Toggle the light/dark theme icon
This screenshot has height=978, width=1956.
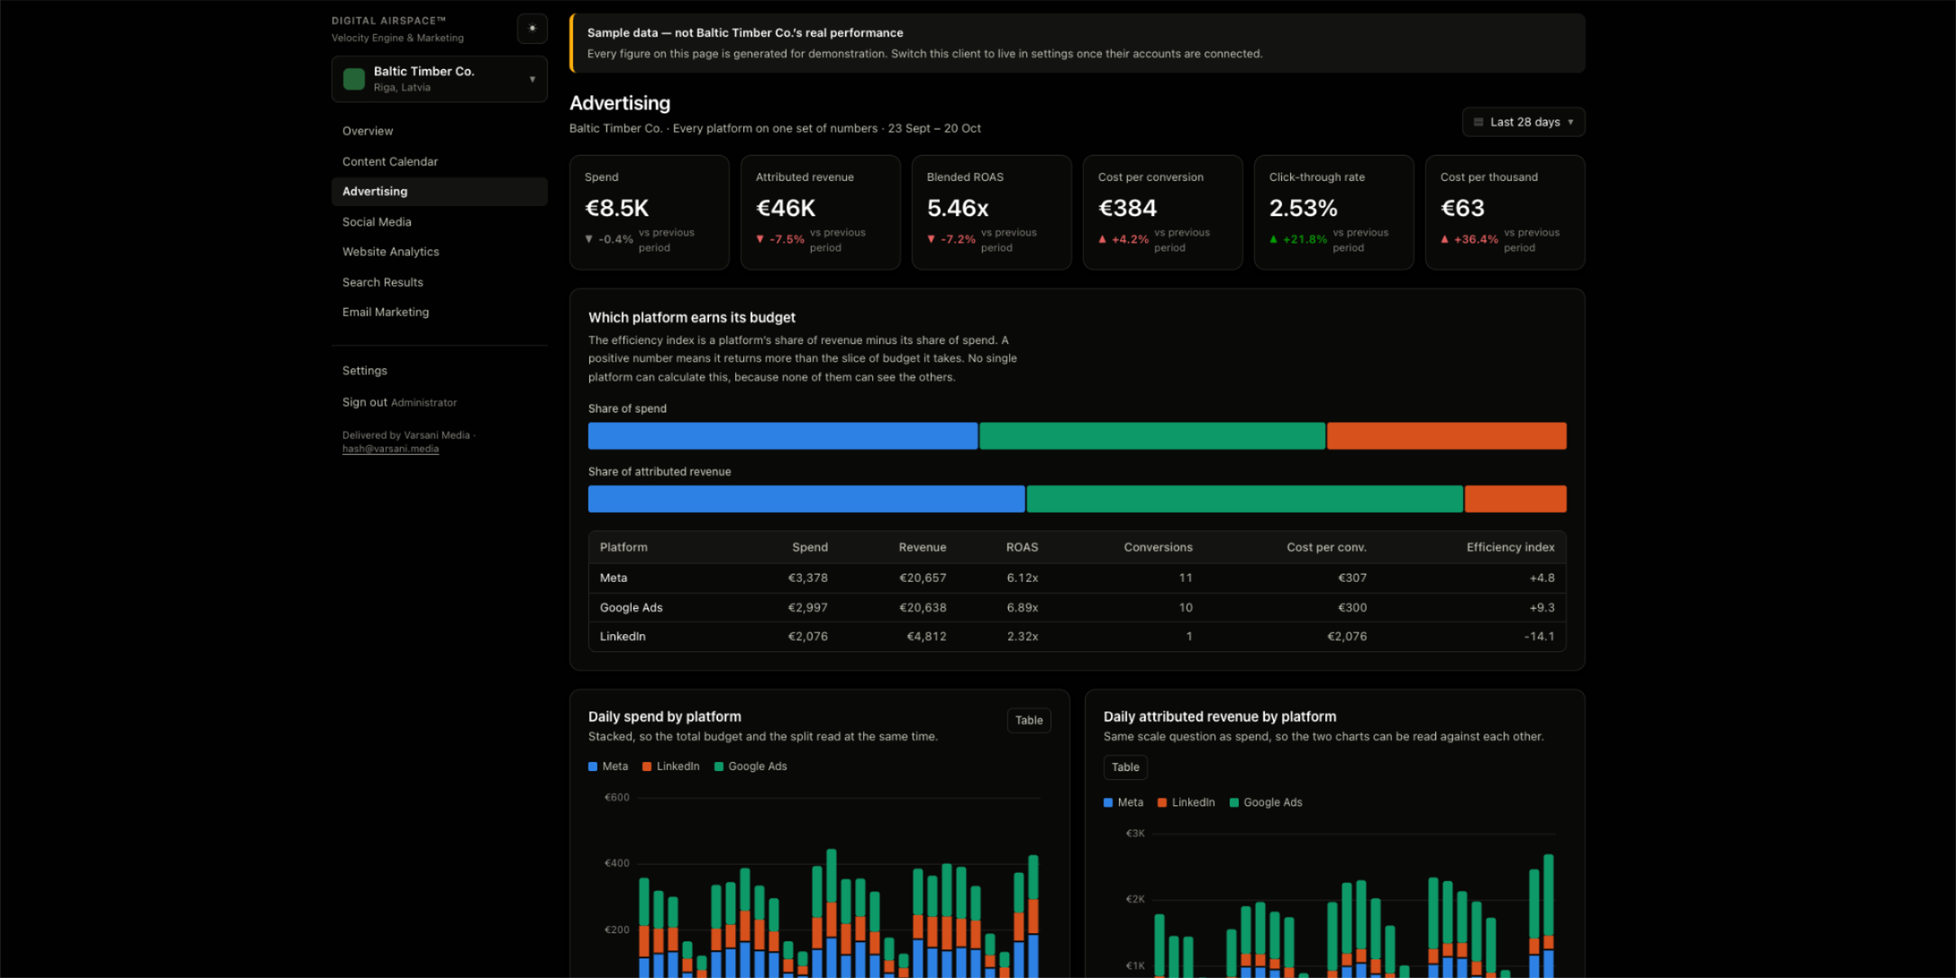point(532,29)
